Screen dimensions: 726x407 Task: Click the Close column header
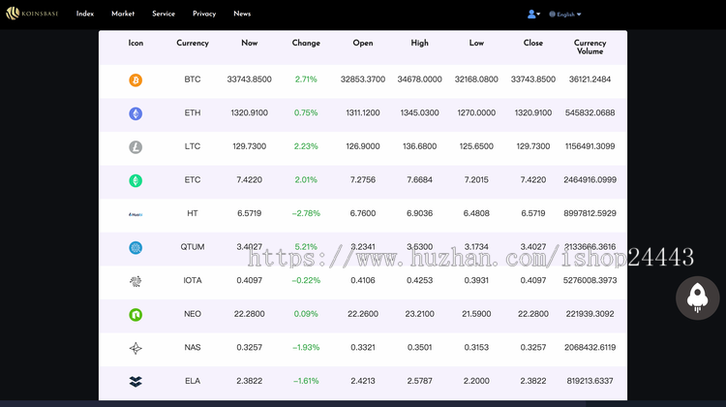click(x=533, y=43)
